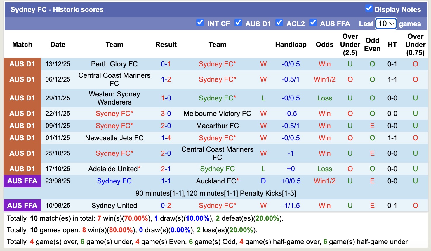431x251 pixels.
Task: Disable the INT CF competition filter
Action: 200,23
